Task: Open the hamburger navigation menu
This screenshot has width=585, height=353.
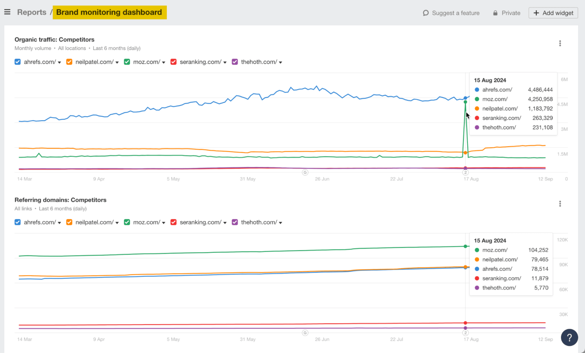Action: 7,11
